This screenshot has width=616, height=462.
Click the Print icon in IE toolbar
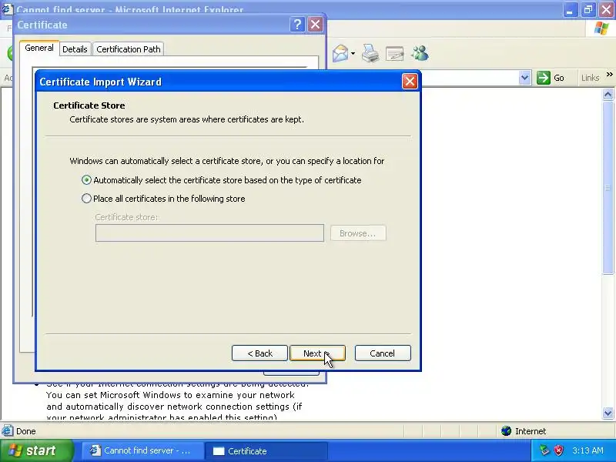[x=370, y=53]
